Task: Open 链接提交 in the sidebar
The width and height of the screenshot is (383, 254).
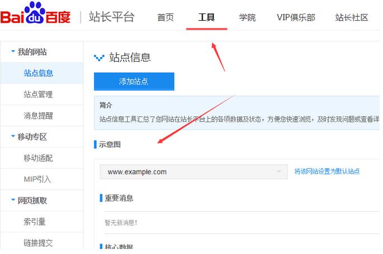Action: (39, 242)
